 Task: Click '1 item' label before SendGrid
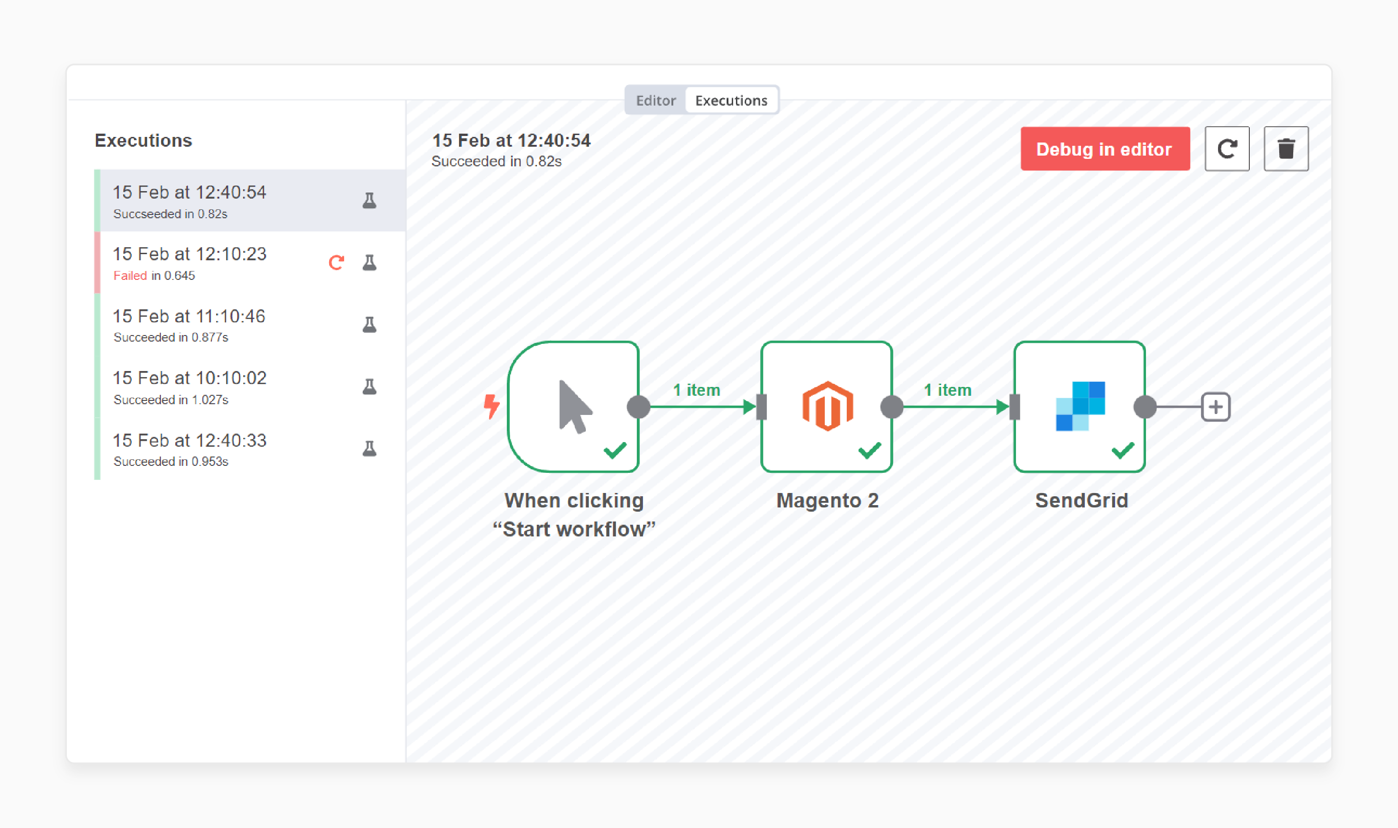947,390
